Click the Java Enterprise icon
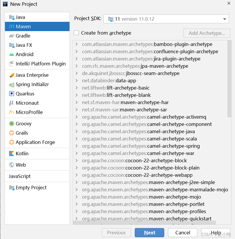 pos(12,75)
